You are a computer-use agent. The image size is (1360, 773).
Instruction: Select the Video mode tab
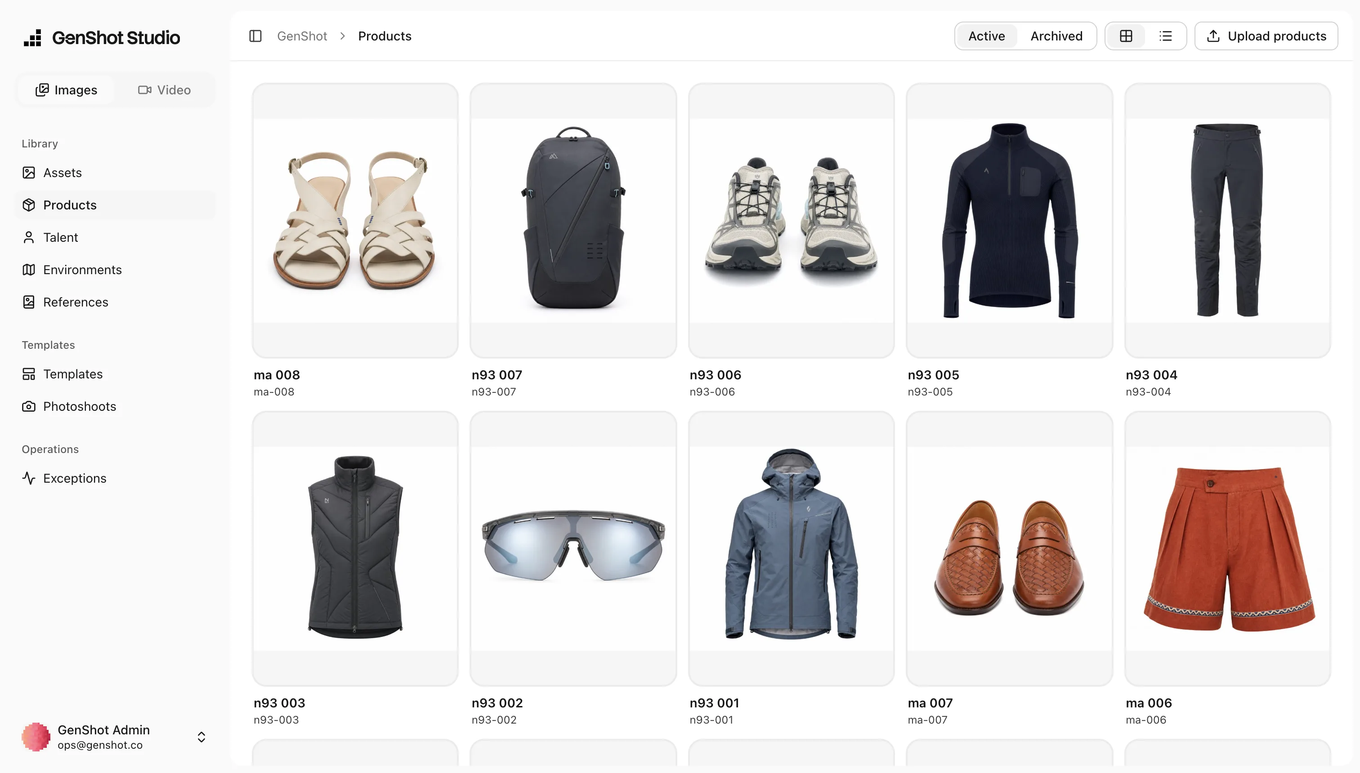(164, 90)
